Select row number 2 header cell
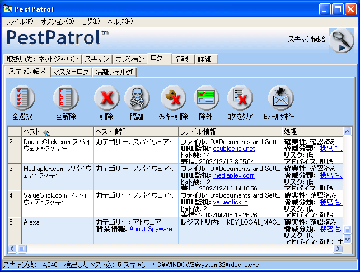The width and height of the screenshot is (360, 272). pos(15,150)
